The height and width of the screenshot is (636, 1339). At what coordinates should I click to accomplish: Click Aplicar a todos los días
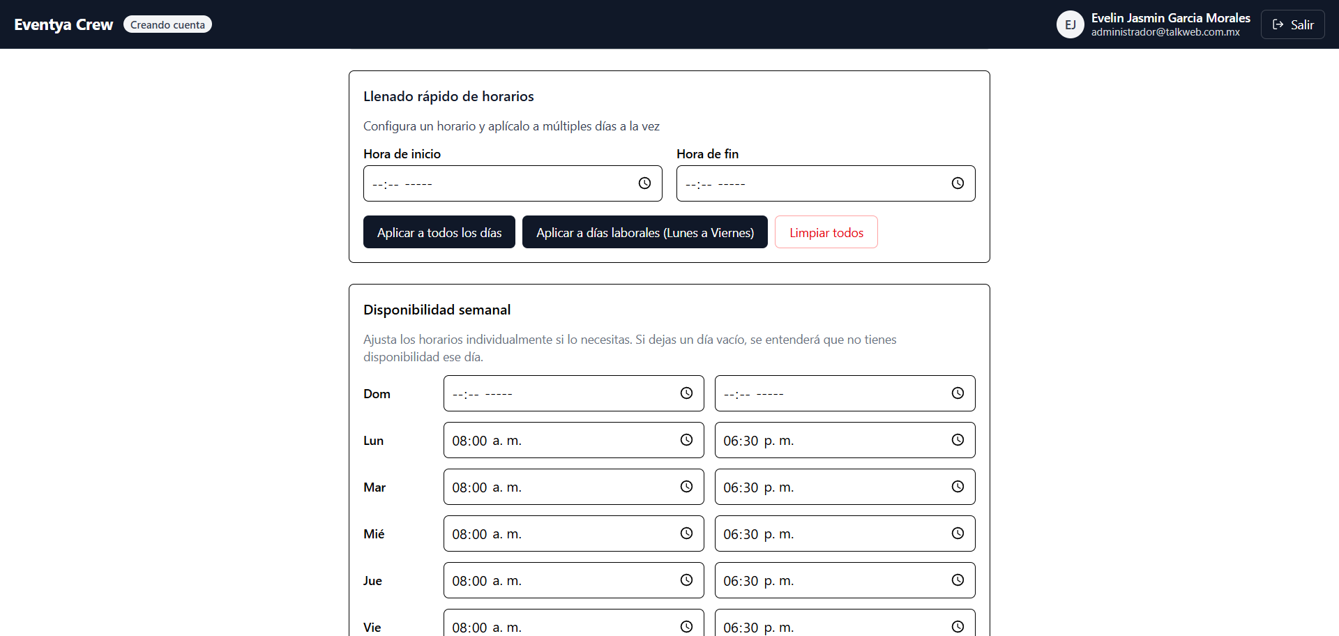(439, 232)
